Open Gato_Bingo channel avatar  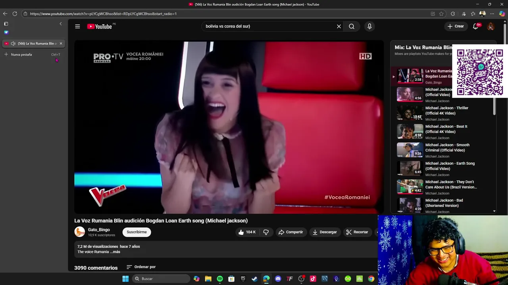point(80,232)
